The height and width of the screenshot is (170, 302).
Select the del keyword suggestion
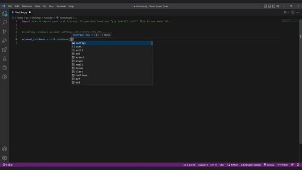[x=112, y=82]
